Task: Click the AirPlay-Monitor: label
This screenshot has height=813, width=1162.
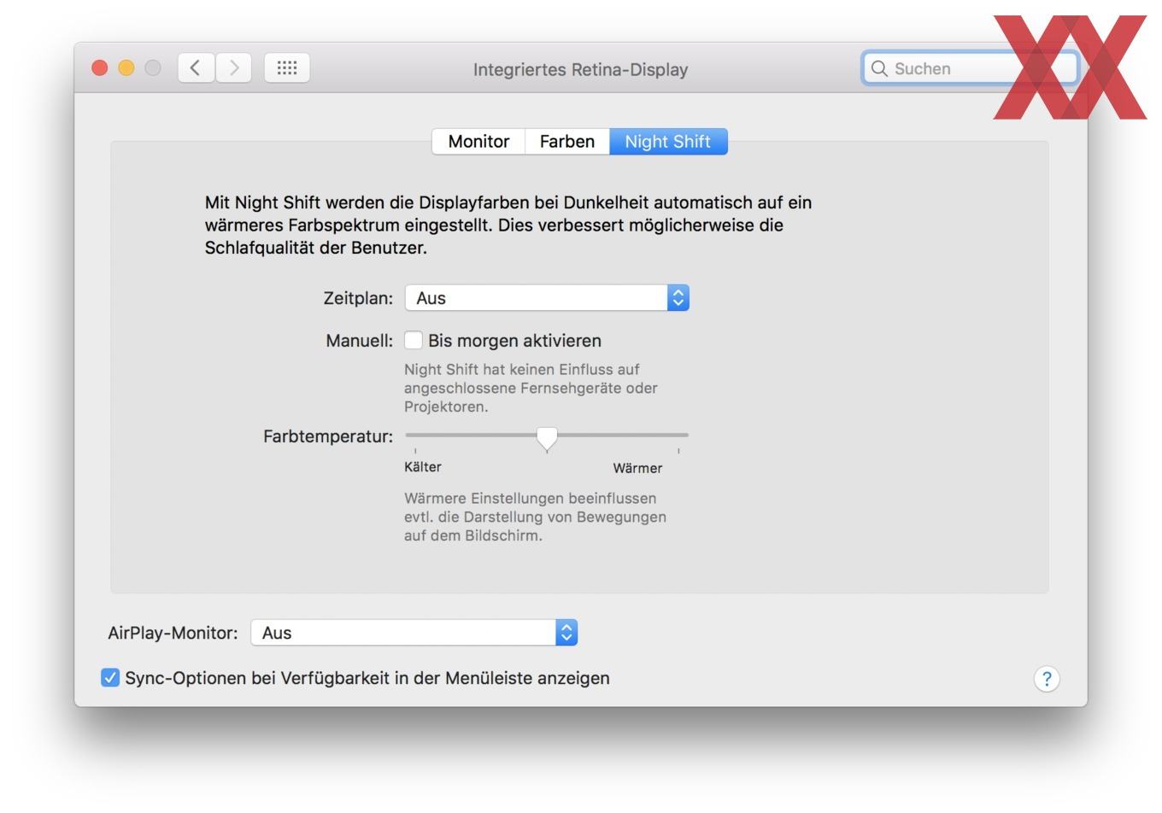Action: [173, 633]
